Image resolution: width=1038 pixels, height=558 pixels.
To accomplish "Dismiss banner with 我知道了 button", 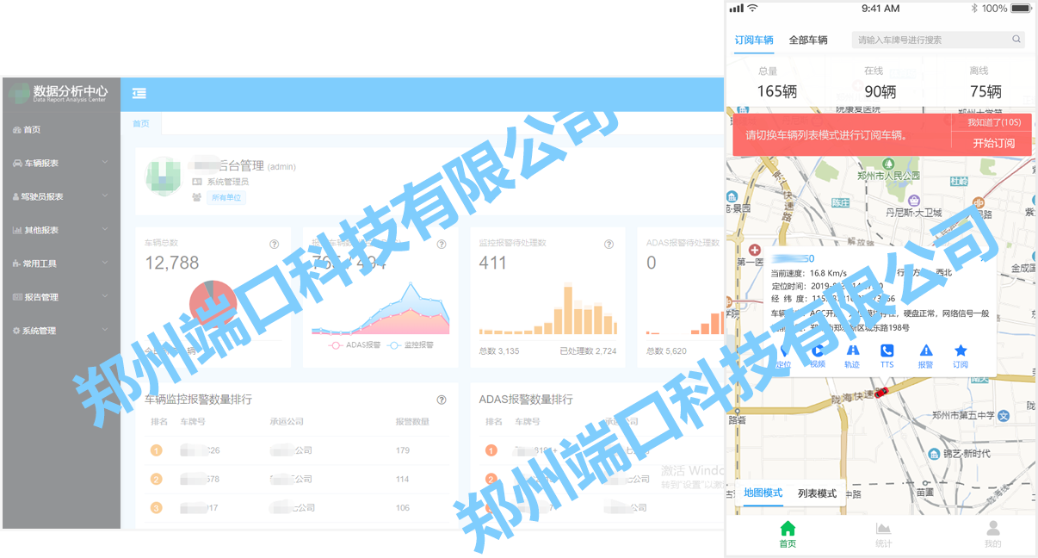I will click(993, 123).
